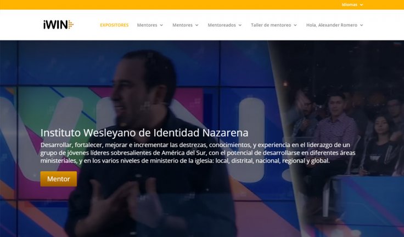Expand arrow beside Alexander Romero
Viewport: 404px width, 237px height.
click(x=362, y=25)
